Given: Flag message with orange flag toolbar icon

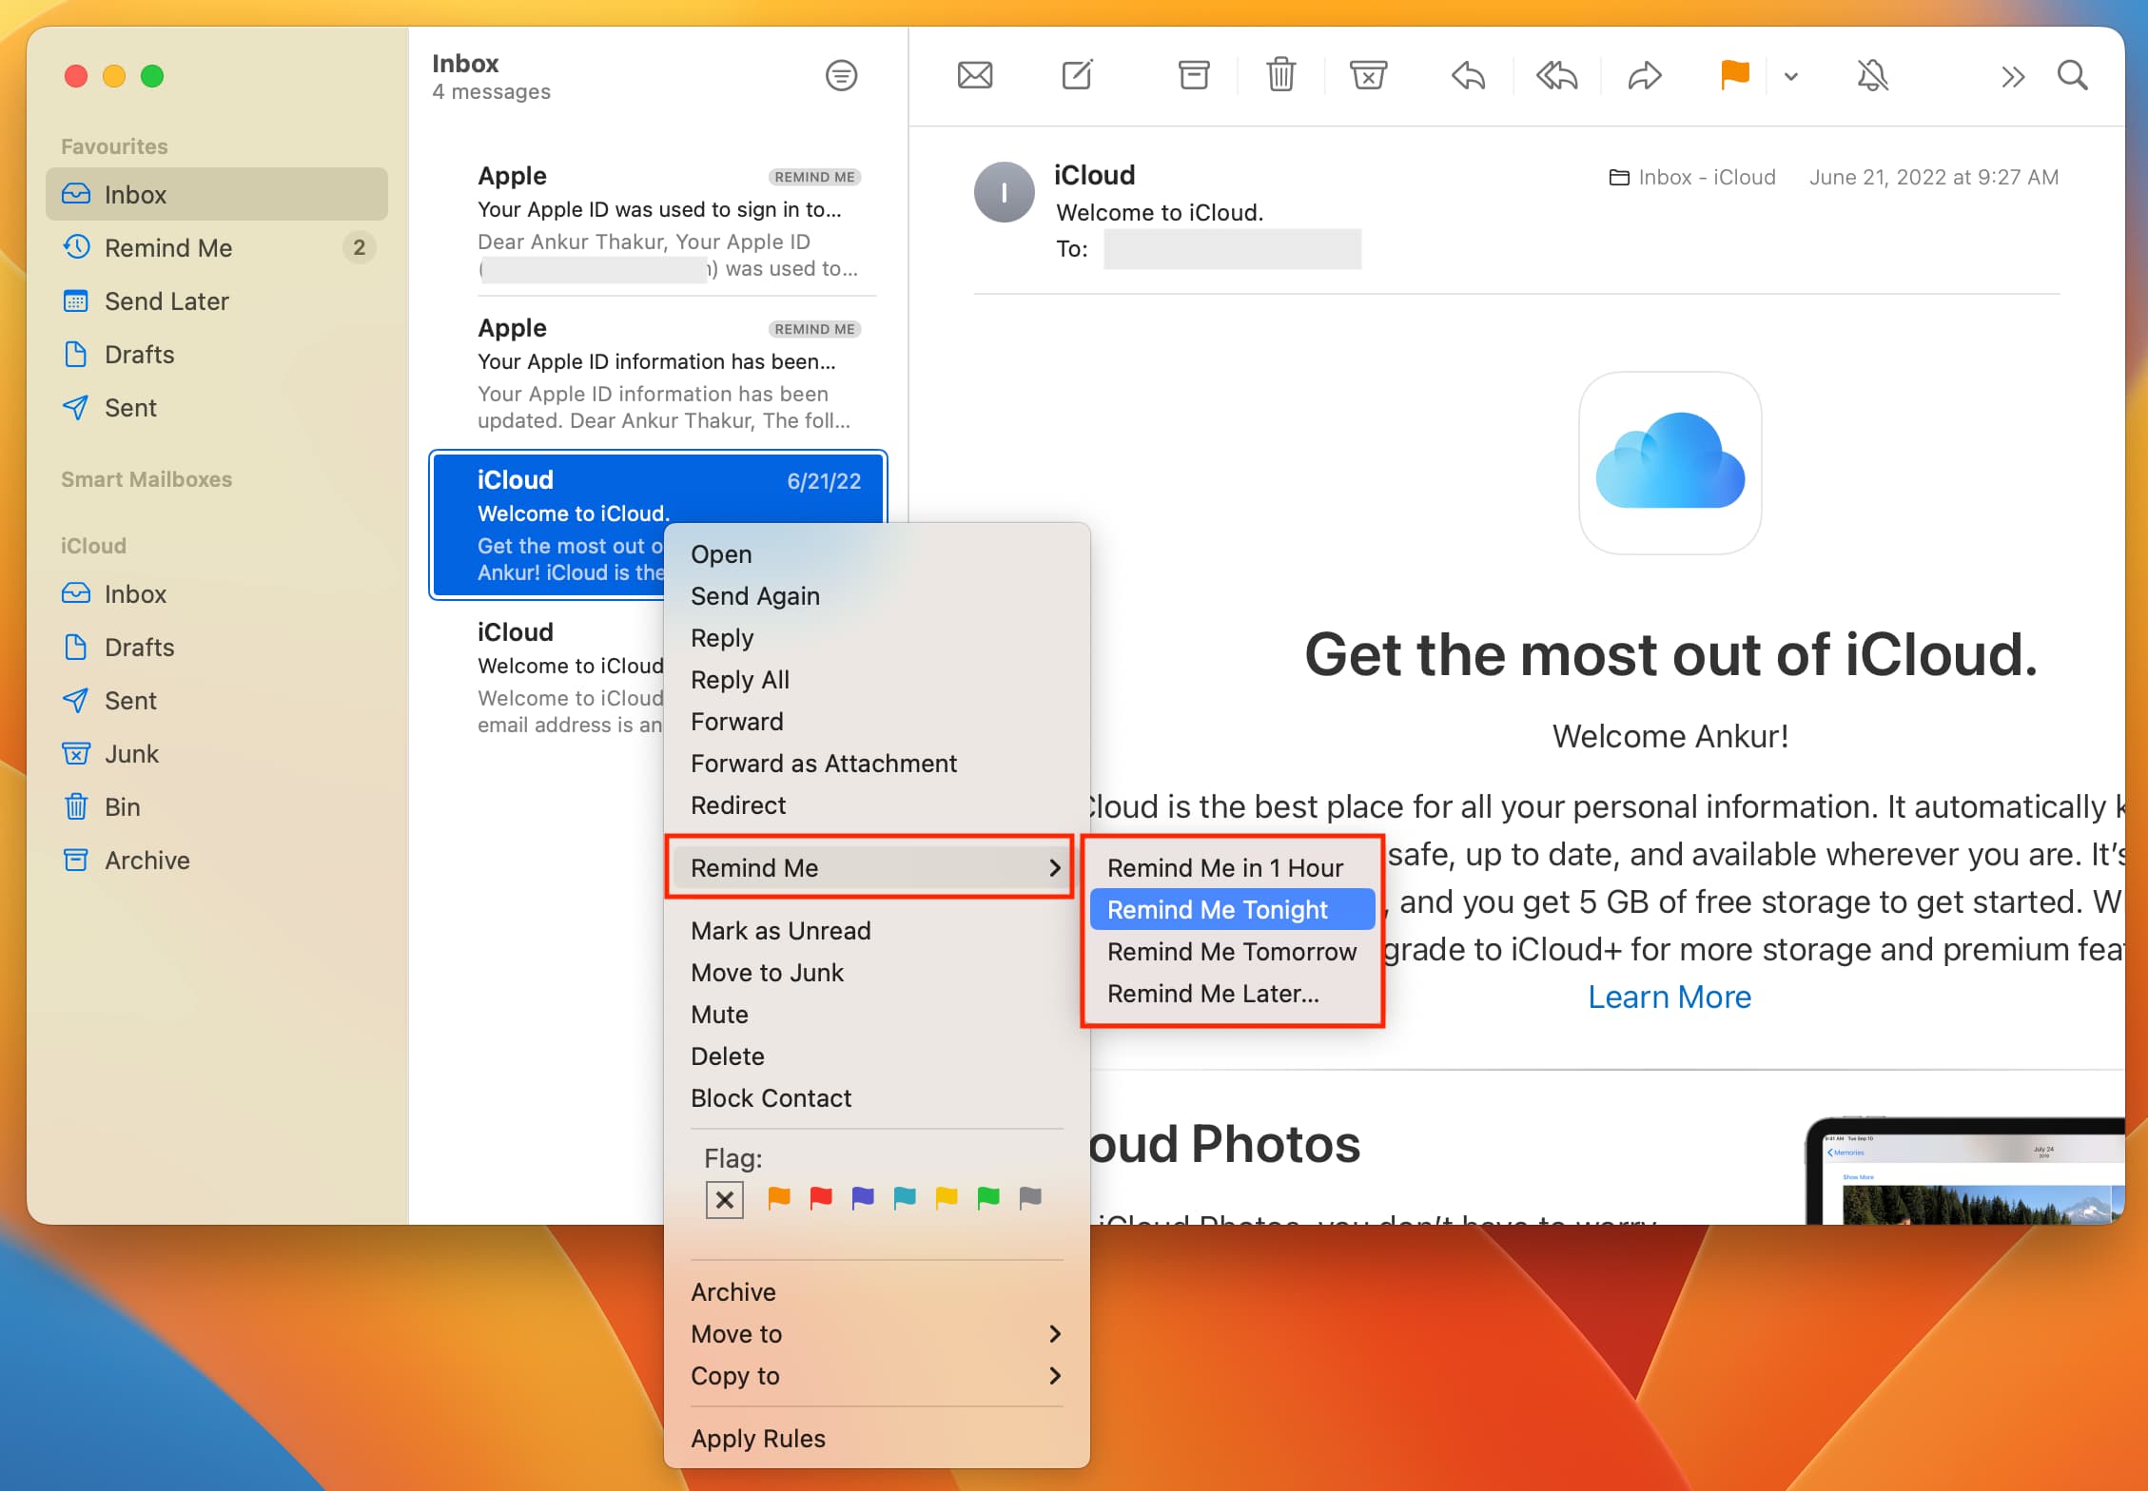Looking at the screenshot, I should point(1734,74).
